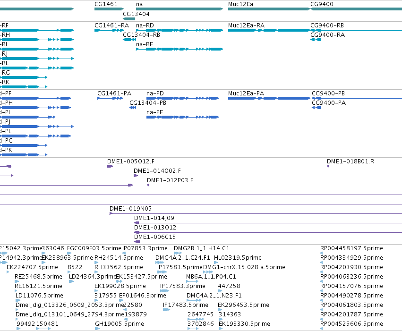Click BAC end DME1-014O02.F
The height and width of the screenshot is (331, 402).
[x=157, y=171]
